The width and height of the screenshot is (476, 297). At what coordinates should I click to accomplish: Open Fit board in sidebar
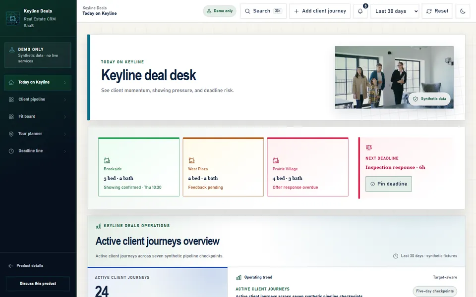click(38, 117)
